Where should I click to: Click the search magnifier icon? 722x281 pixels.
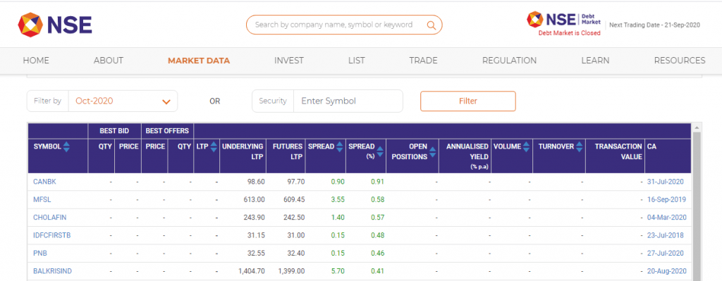[431, 25]
